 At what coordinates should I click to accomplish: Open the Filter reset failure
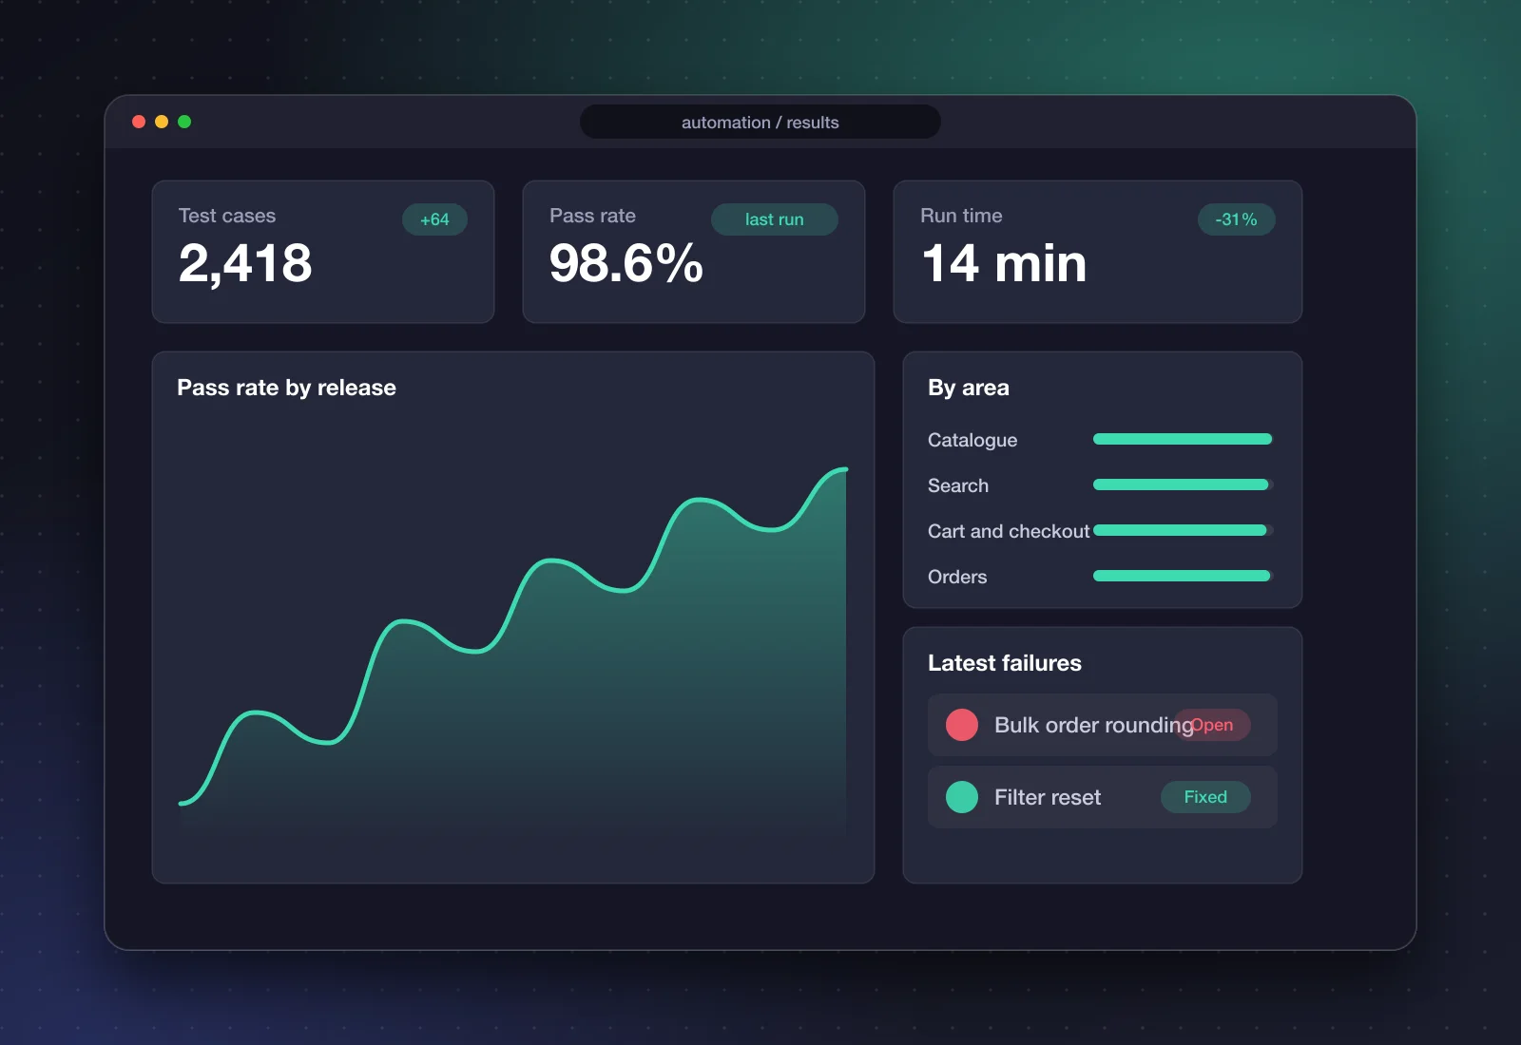[1103, 797]
